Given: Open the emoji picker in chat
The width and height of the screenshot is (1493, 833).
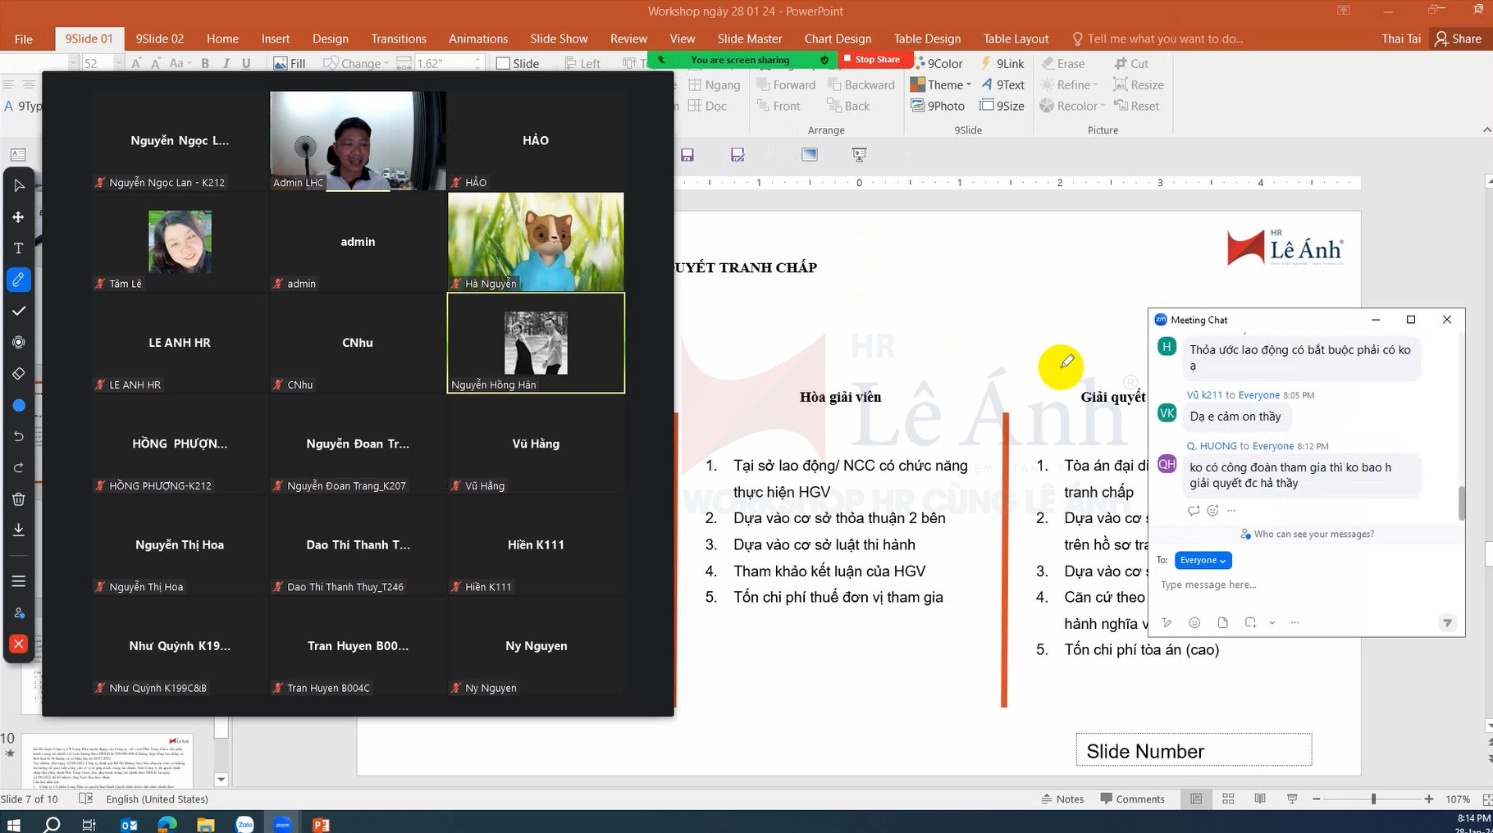Looking at the screenshot, I should pos(1194,623).
